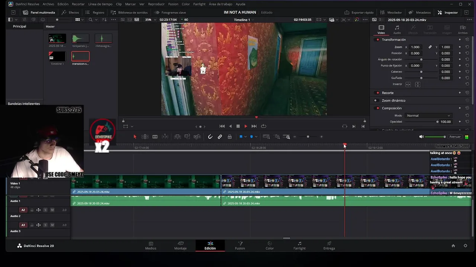Image resolution: width=476 pixels, height=267 pixels.
Task: Choose the Trim edit mode tool
Action: [145, 137]
